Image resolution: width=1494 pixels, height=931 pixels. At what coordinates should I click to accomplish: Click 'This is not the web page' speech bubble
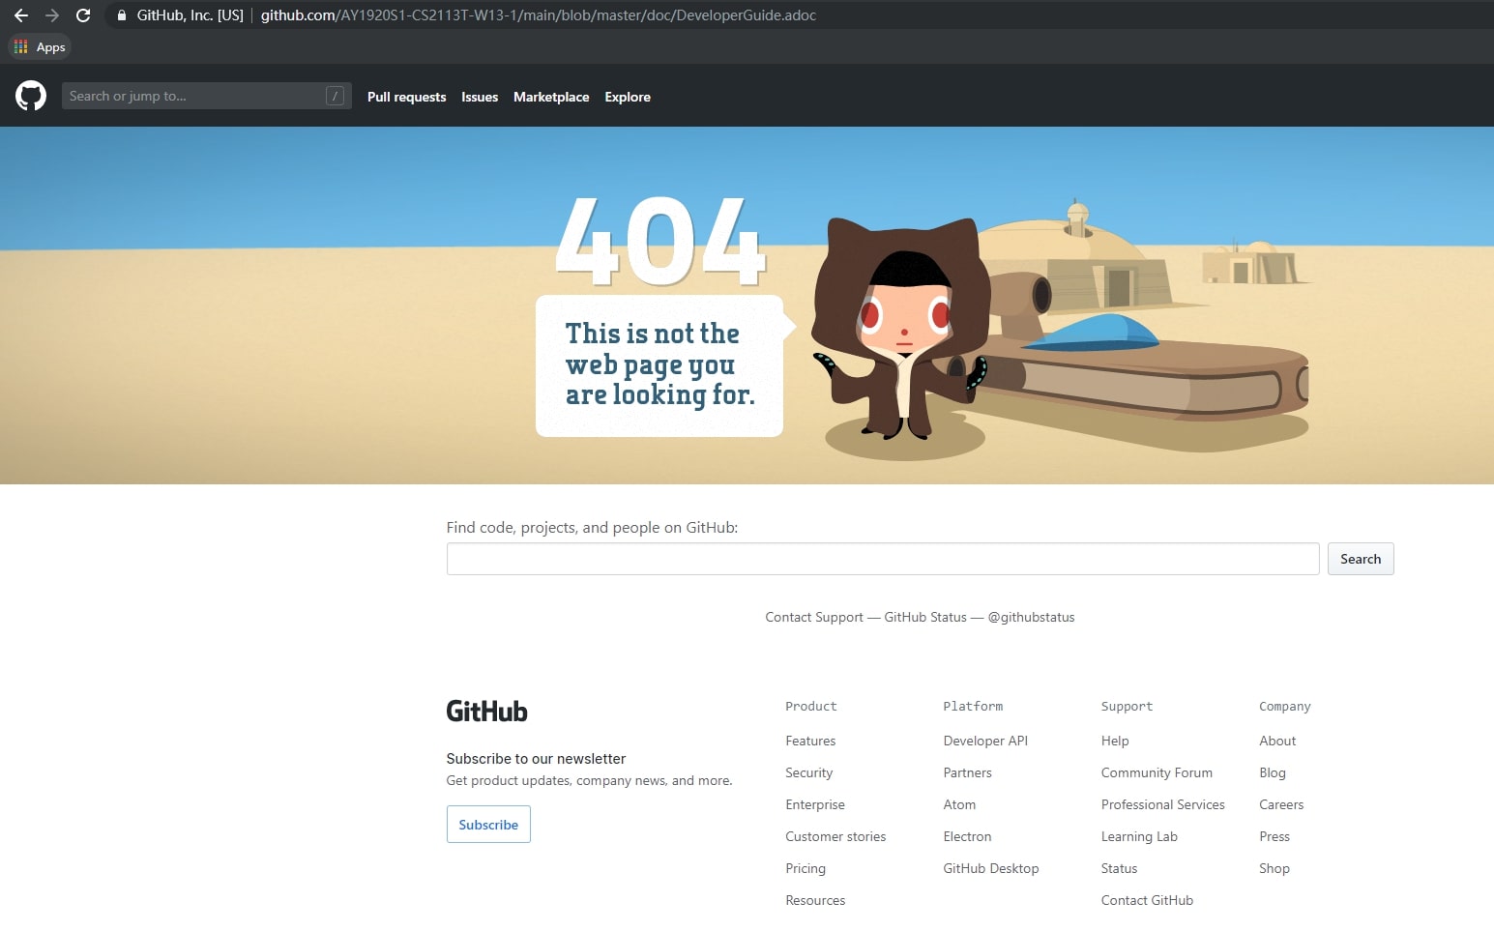coord(663,365)
